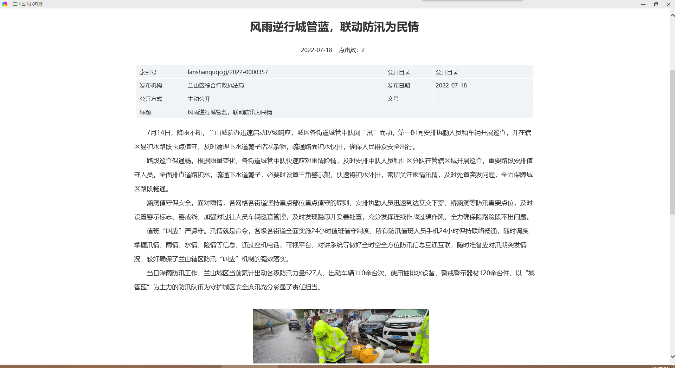Click the window title 兰山区人民政府
Screen dimensions: 675x368
pyautogui.click(x=28, y=4)
